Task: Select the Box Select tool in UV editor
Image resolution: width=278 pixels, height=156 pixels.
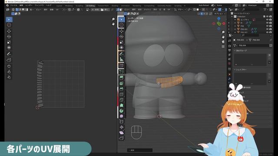Action: pos(9,19)
